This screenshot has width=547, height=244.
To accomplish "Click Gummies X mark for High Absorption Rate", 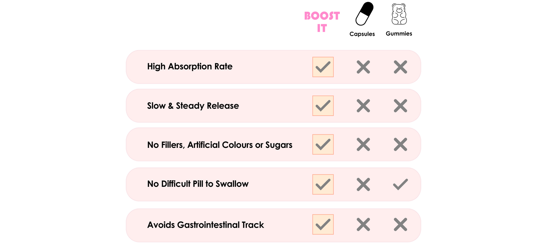I will click(400, 67).
